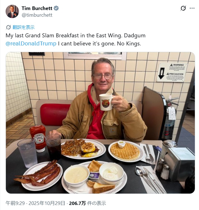Open the @realDonaldTrump mention
The width and height of the screenshot is (199, 210).
coord(31,44)
